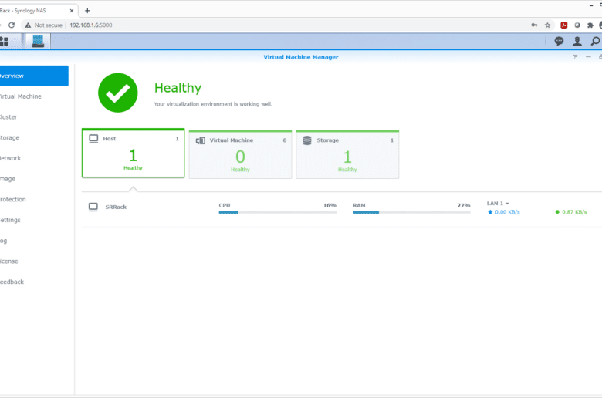Click the DSM search magnifier icon
This screenshot has height=398, width=602.
coord(595,41)
